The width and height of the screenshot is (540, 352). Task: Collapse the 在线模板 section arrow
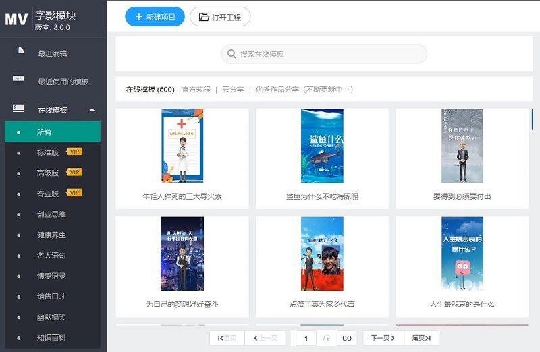click(92, 110)
